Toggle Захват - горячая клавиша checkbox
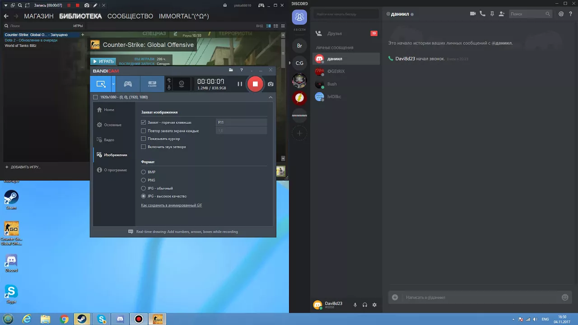 (x=144, y=122)
